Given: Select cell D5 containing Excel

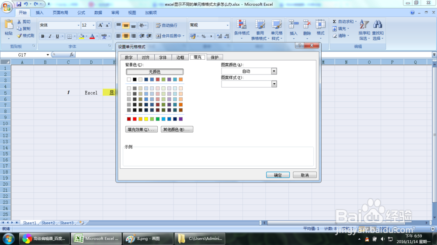Looking at the screenshot, I should coord(91,92).
